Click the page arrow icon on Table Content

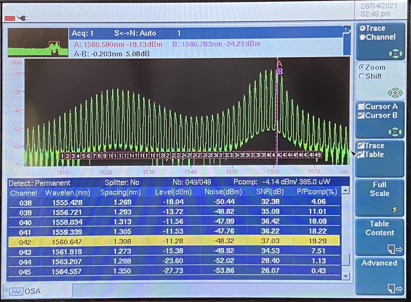tap(395, 249)
